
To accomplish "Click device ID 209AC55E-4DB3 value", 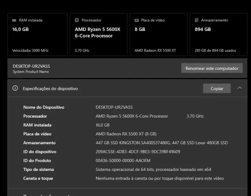I will pos(138,152).
